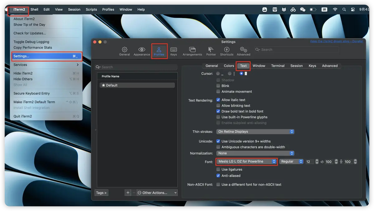This screenshot has height=211, width=374.
Task: Choose Quit iTerm2 menu item
Action: 46,116
